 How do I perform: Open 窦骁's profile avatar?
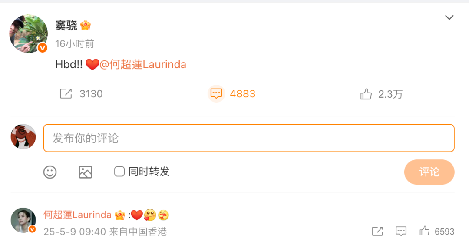[x=28, y=33]
